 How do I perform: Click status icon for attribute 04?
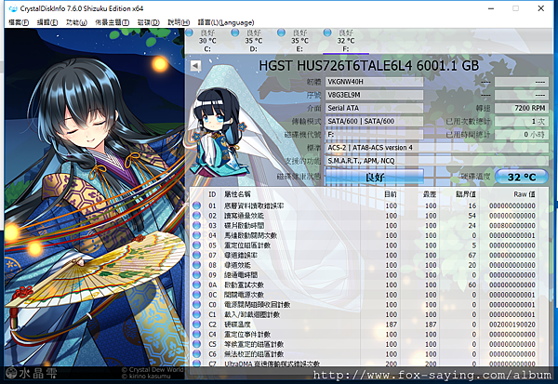point(196,235)
